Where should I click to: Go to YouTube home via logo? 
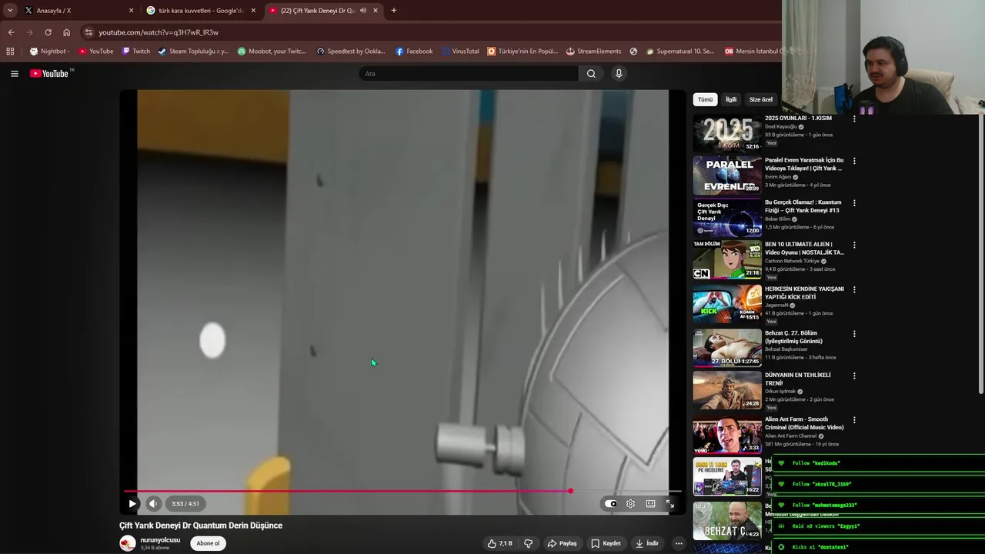coord(49,74)
